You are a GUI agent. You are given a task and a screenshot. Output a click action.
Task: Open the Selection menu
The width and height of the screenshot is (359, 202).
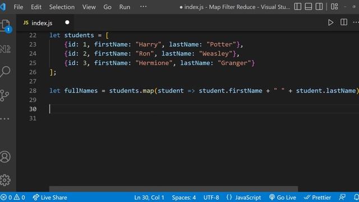62,7
